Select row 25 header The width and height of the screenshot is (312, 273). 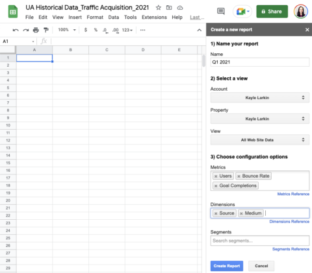click(x=8, y=238)
